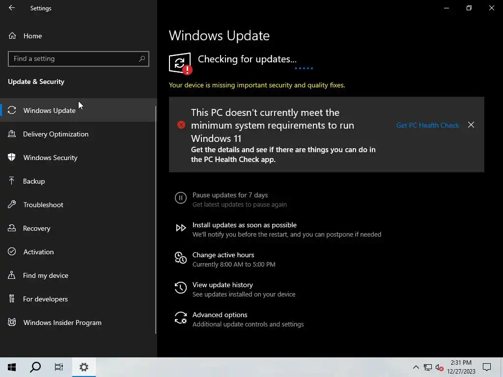Click the active hours clock icon
Viewport: 503px width, 377px height.
click(181, 258)
